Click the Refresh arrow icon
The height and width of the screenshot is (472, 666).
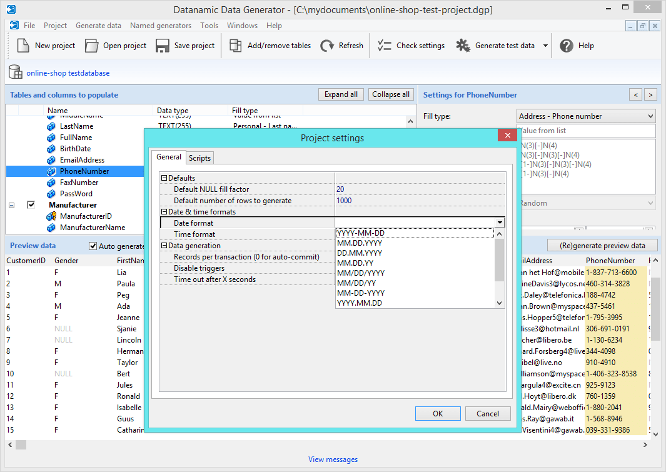pos(326,46)
